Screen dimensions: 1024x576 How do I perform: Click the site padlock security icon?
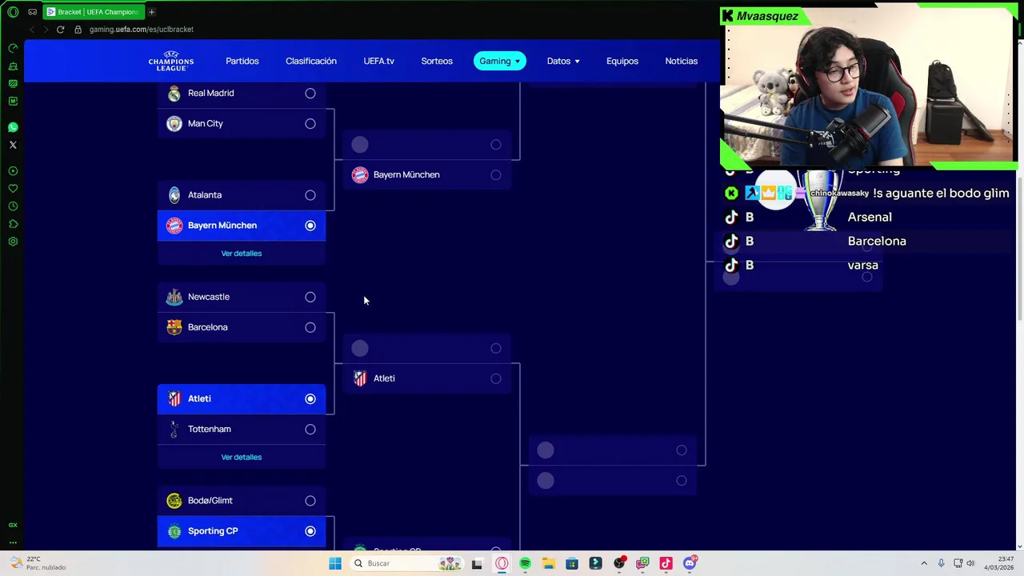(78, 30)
